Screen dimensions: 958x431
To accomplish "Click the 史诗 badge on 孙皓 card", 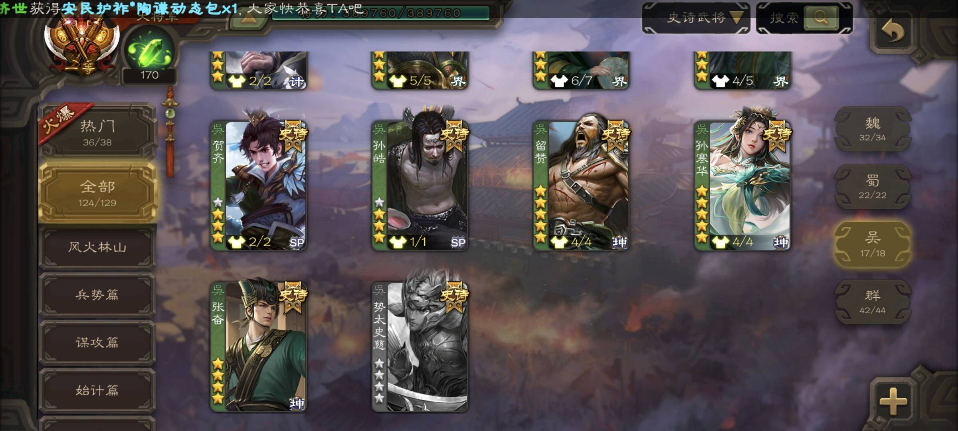I will [x=454, y=136].
